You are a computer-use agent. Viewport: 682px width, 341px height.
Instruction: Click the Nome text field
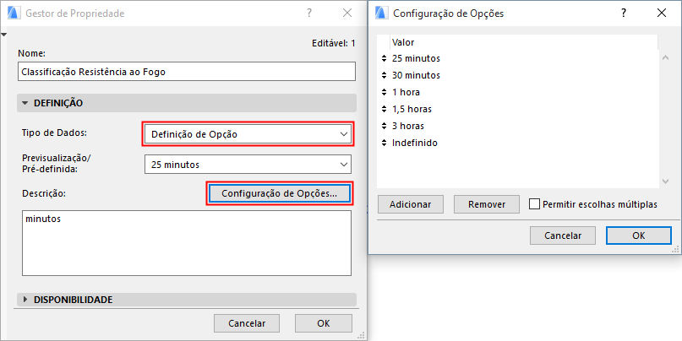[x=186, y=72]
